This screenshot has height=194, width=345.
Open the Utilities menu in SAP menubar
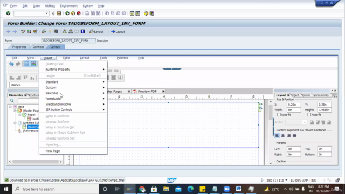pos(50,6)
